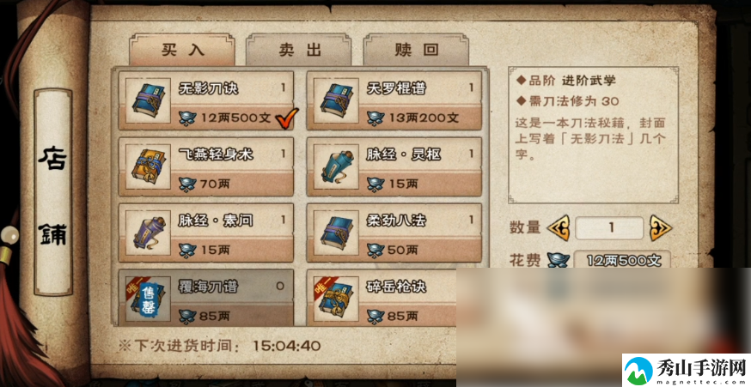Toggle the red checkmark on 无影刀诀
The image size is (751, 387).
(x=287, y=118)
